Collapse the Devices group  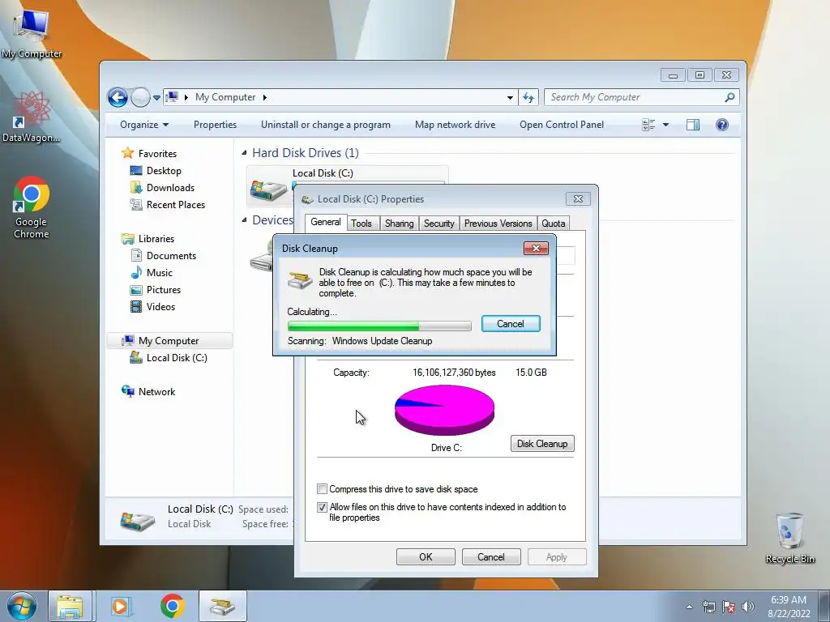coord(244,220)
